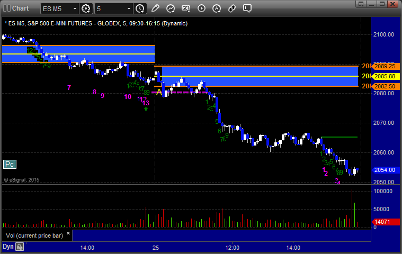
Task: Click the GET Advanced tools icon
Action: pos(186,8)
